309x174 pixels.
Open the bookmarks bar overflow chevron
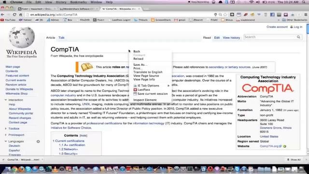point(279,20)
